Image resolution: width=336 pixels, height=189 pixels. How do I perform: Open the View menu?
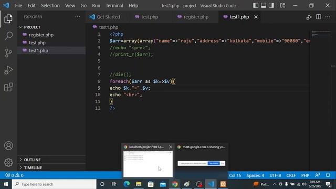(x=70, y=6)
